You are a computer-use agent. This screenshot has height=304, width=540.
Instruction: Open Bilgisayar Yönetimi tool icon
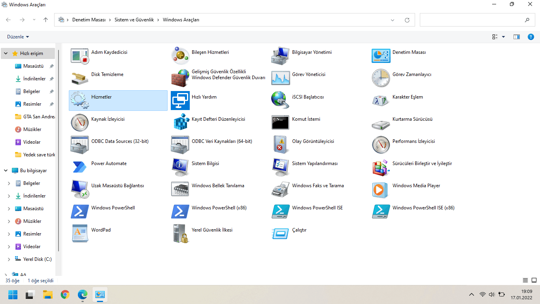click(x=281, y=55)
